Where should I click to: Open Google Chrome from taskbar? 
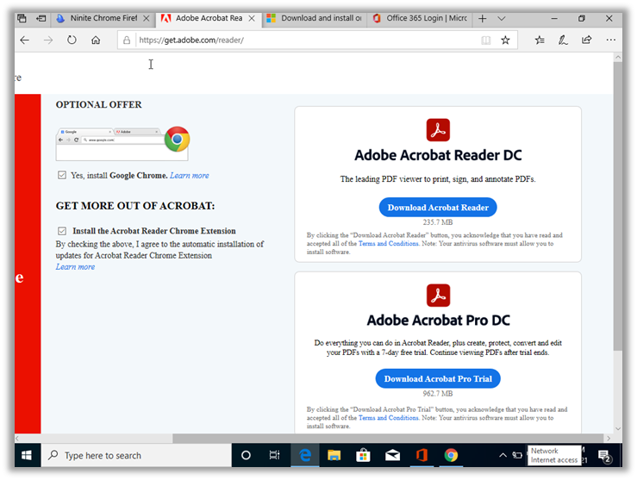[x=451, y=456]
